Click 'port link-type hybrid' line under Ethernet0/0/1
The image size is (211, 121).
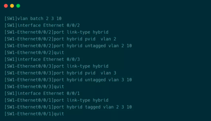57,100
